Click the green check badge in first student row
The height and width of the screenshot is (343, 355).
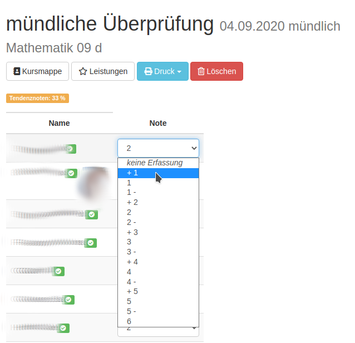(x=71, y=149)
